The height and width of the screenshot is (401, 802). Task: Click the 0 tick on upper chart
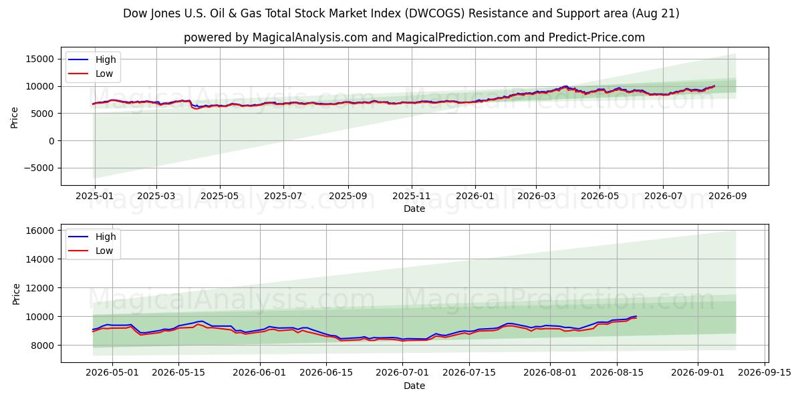tap(53, 141)
